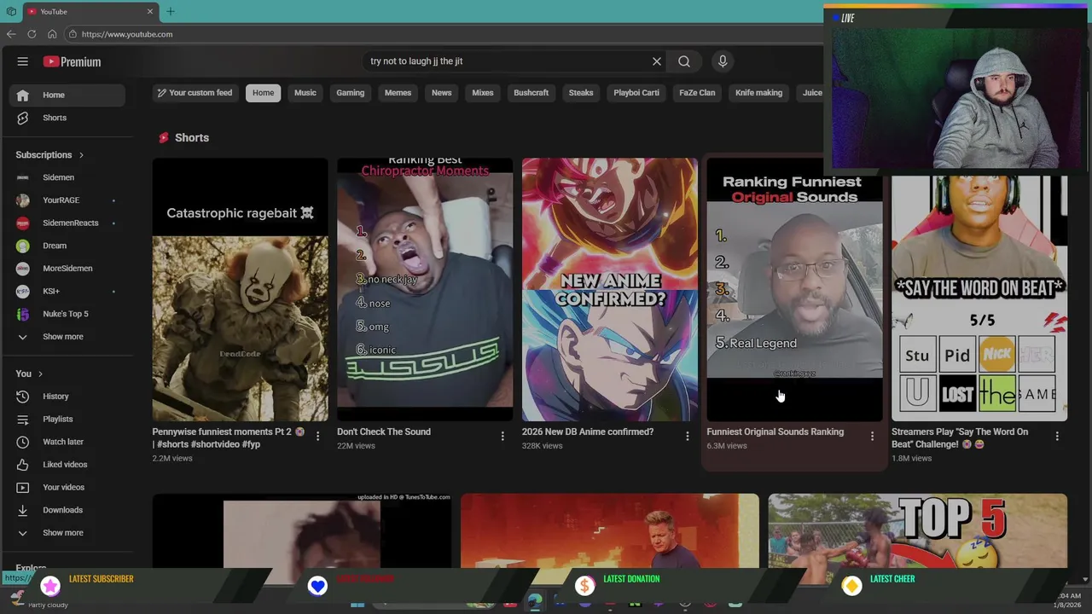Open watch History
Image resolution: width=1092 pixels, height=614 pixels.
pos(67,397)
